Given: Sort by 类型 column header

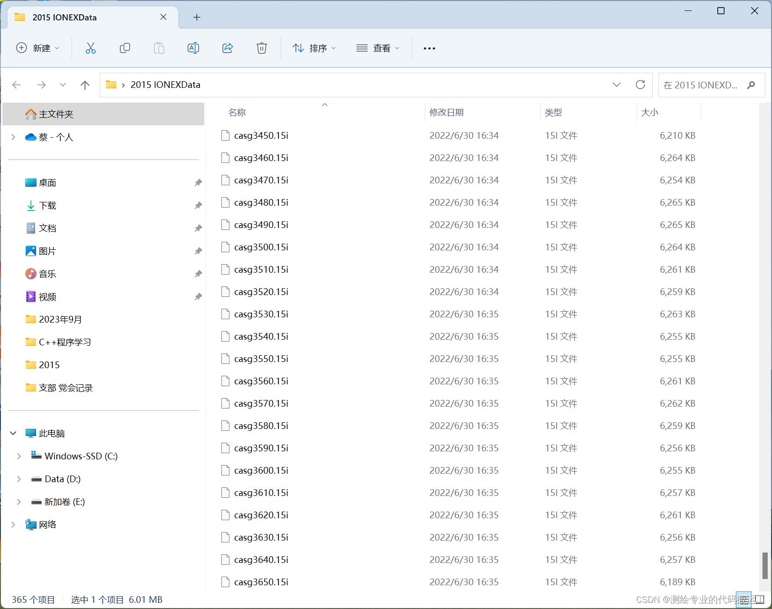Looking at the screenshot, I should coord(553,113).
